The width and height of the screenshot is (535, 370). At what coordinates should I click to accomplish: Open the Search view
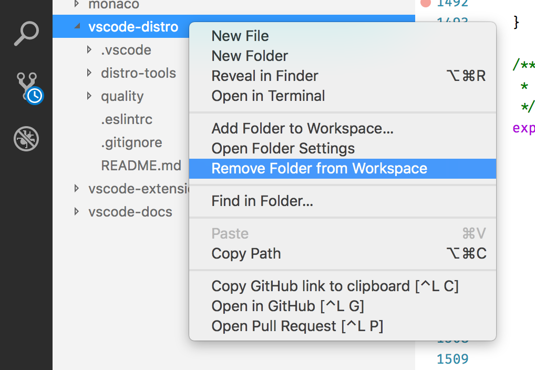click(x=26, y=33)
